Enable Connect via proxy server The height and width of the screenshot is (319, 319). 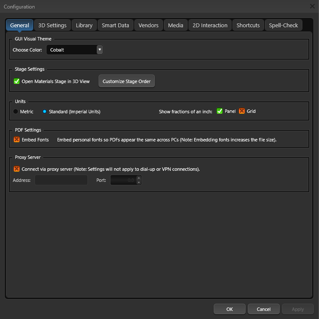[x=17, y=169]
